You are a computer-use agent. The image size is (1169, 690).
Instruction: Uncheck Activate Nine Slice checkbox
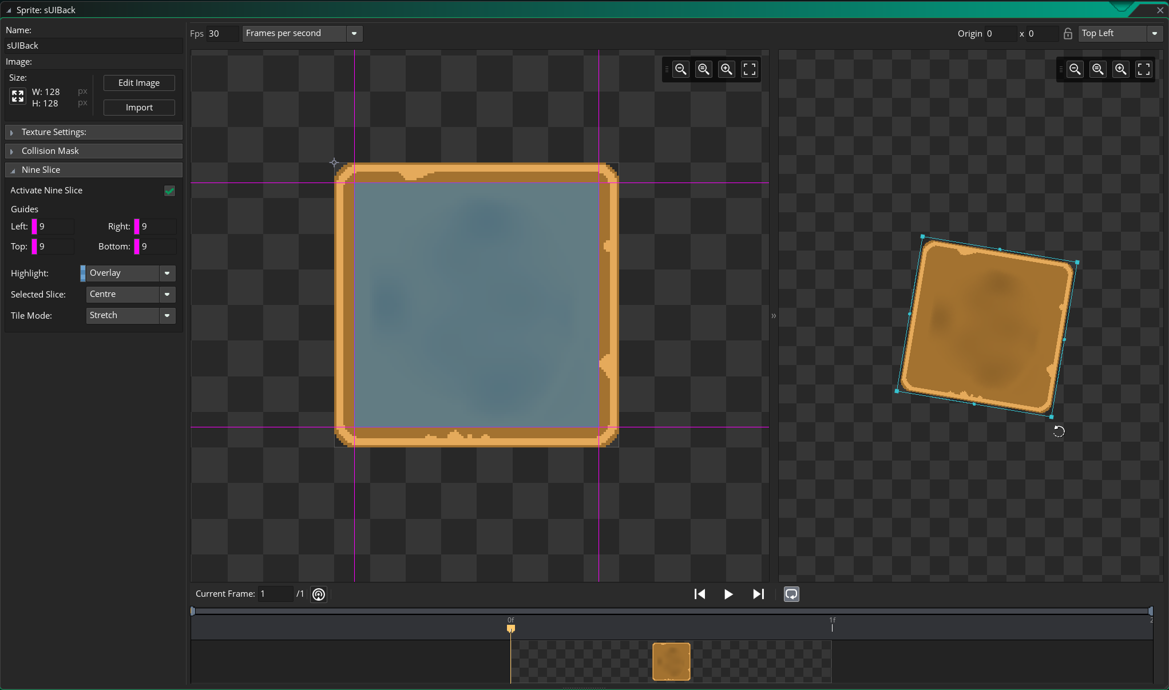(x=169, y=191)
